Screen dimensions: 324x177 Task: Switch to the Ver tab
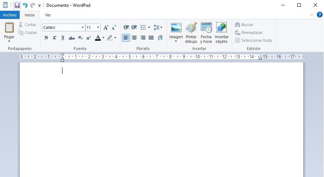point(48,15)
